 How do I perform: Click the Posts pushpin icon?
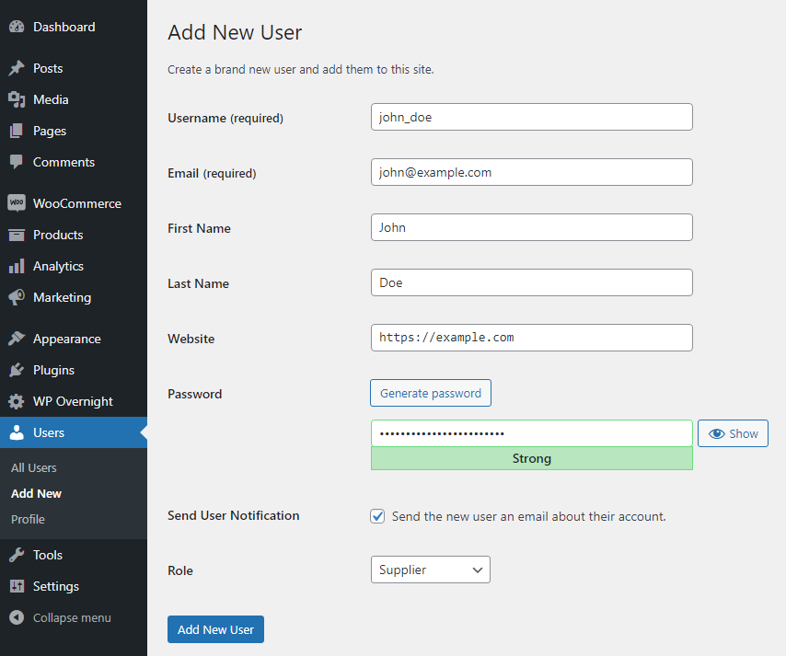point(17,68)
